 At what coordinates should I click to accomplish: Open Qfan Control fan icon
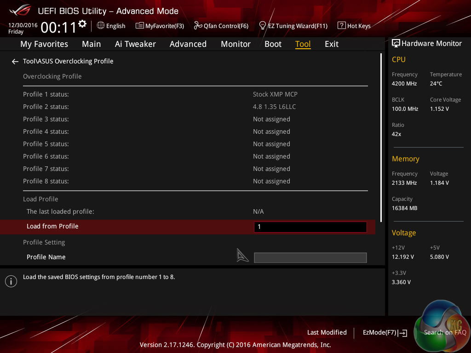tap(198, 26)
